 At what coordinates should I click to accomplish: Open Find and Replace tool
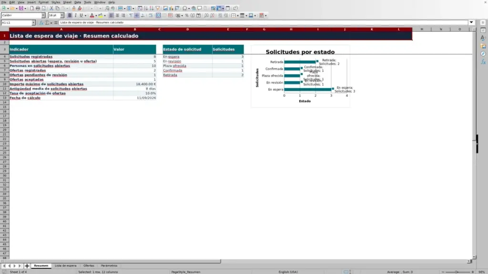pos(107,9)
